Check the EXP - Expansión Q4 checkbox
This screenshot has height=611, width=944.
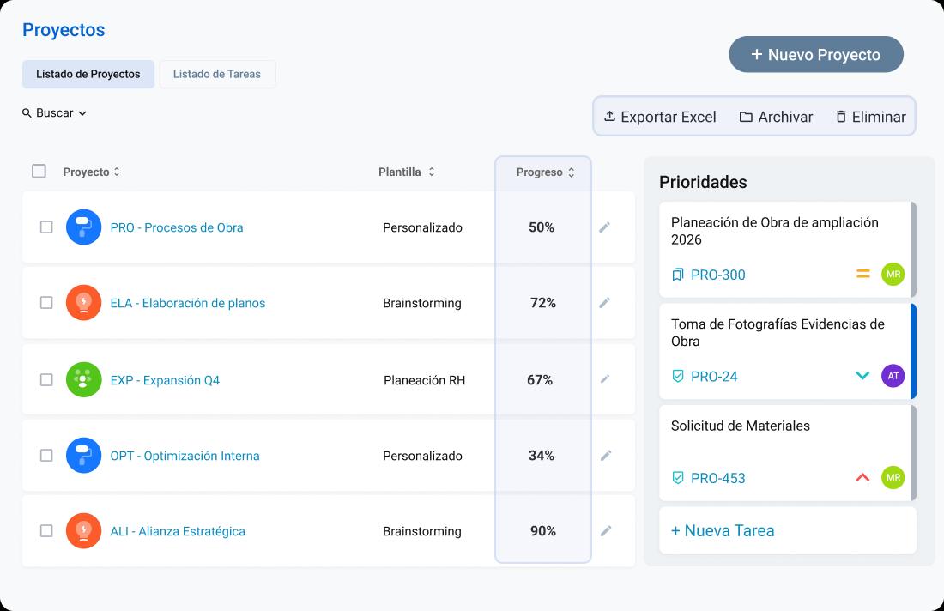click(x=46, y=379)
